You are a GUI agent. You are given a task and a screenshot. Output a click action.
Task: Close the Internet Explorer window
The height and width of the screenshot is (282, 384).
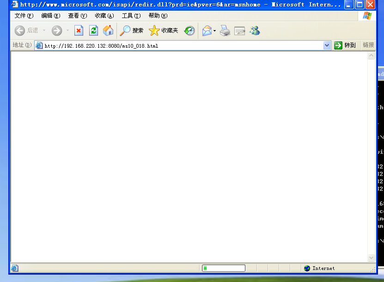point(371,5)
